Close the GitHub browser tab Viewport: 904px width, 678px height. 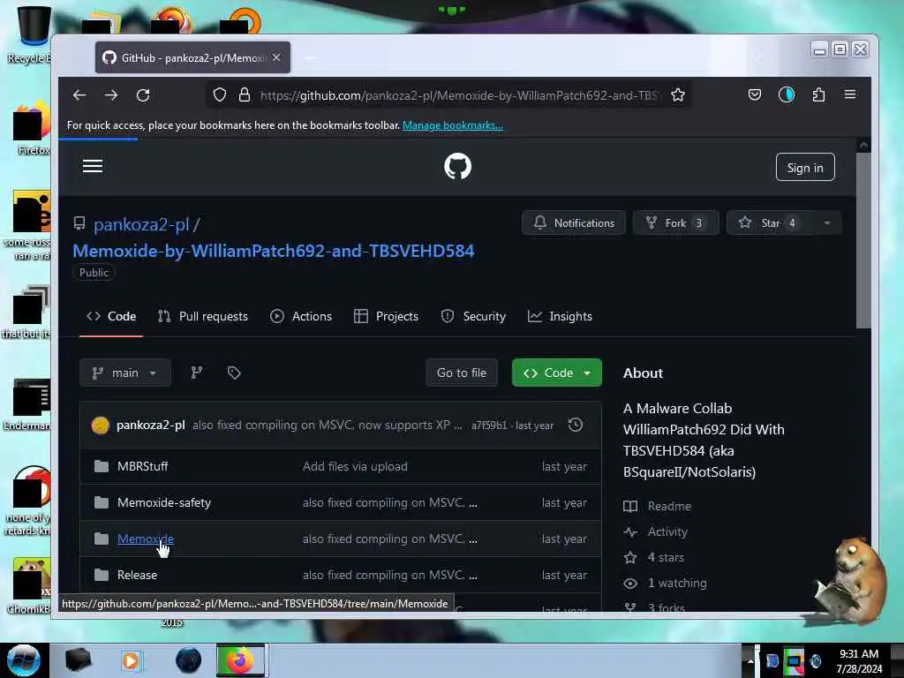click(x=276, y=57)
